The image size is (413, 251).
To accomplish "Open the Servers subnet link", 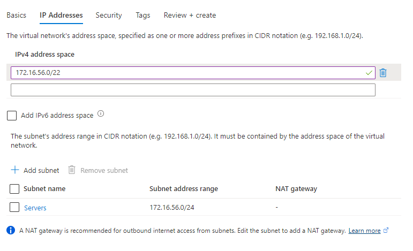I will (35, 208).
